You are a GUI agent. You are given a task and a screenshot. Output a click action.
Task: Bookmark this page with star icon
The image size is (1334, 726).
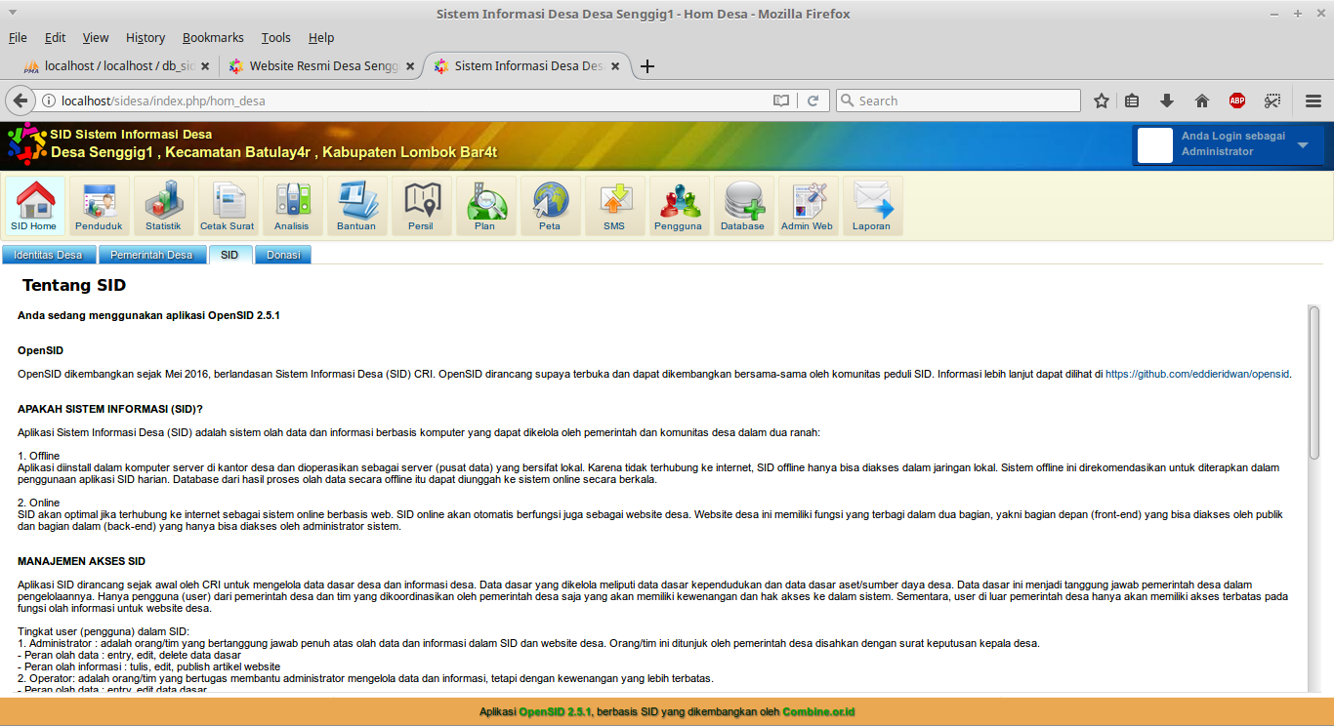pos(1102,101)
